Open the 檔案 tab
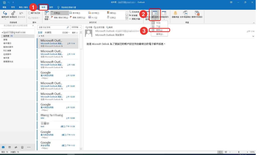 coord(5,7)
